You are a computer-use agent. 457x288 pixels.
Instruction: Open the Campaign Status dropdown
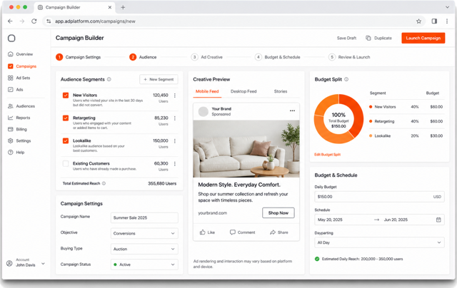(144, 264)
